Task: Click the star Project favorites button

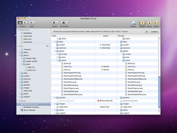Action: (x=20, y=23)
